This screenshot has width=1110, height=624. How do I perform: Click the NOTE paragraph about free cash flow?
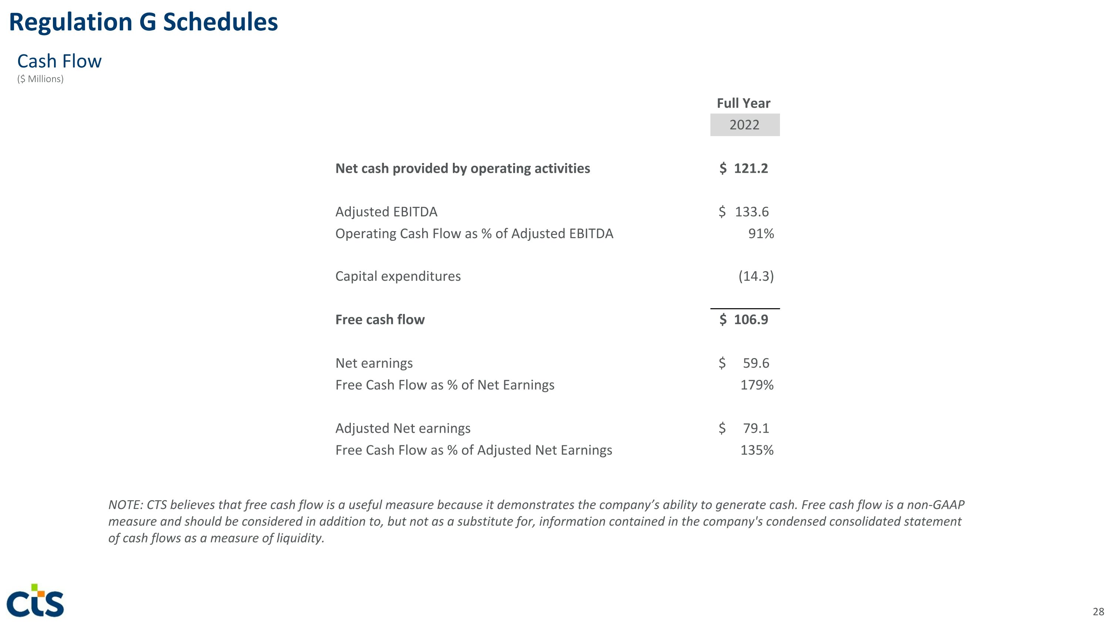click(x=536, y=521)
